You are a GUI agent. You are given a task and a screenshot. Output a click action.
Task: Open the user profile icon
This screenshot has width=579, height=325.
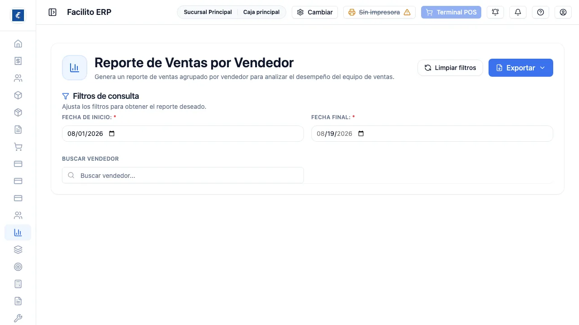[x=563, y=12]
